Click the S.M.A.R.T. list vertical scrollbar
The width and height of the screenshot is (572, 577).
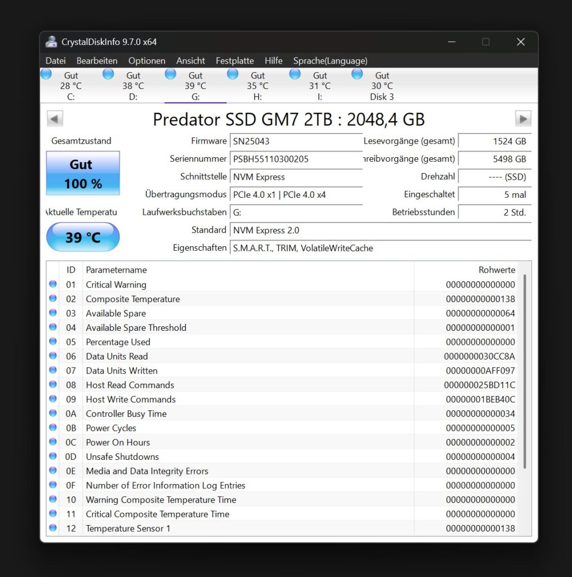(525, 372)
